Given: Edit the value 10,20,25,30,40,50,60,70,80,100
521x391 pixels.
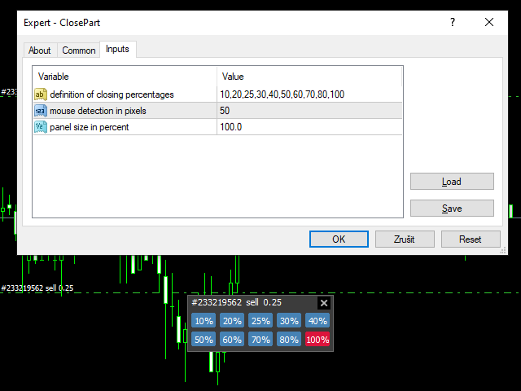Looking at the screenshot, I should point(309,94).
